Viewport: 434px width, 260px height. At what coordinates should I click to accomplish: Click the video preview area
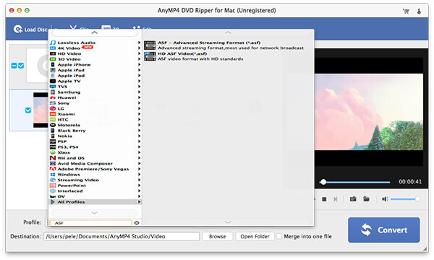pyautogui.click(x=369, y=112)
